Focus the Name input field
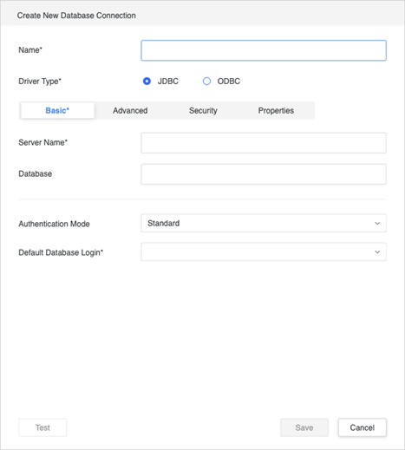The width and height of the screenshot is (405, 450). (264, 50)
